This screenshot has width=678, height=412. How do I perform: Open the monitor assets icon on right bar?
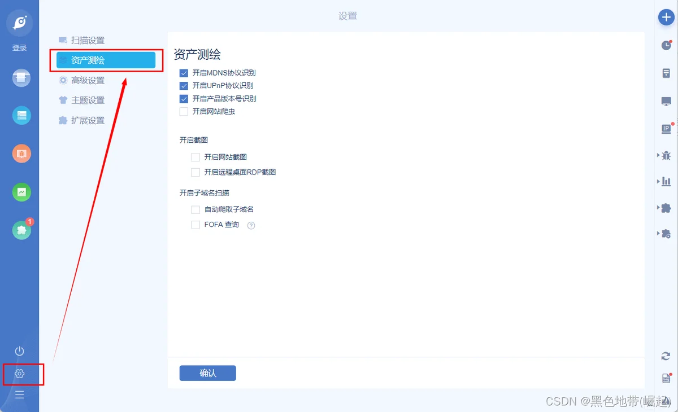click(666, 101)
